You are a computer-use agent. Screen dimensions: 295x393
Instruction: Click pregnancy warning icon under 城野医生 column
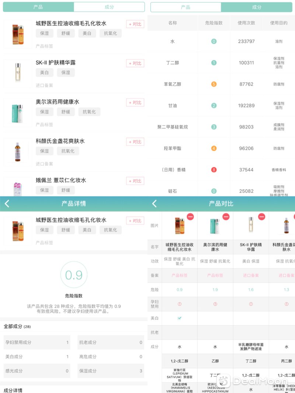(180, 304)
